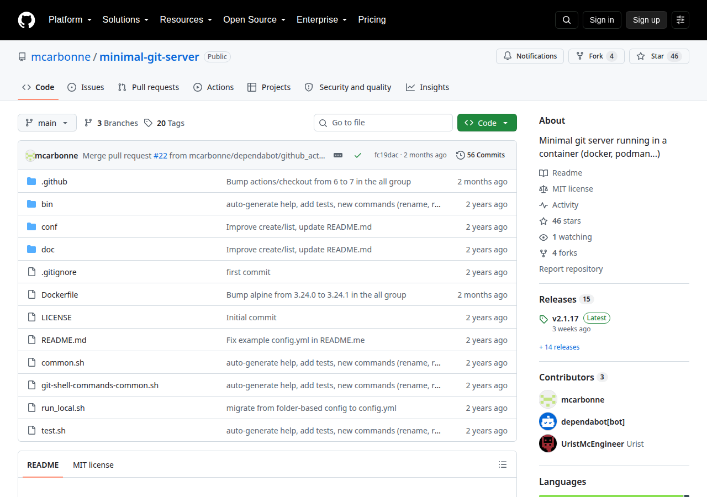The height and width of the screenshot is (497, 707).
Task: Open the v2.1.17 release link
Action: (x=566, y=319)
